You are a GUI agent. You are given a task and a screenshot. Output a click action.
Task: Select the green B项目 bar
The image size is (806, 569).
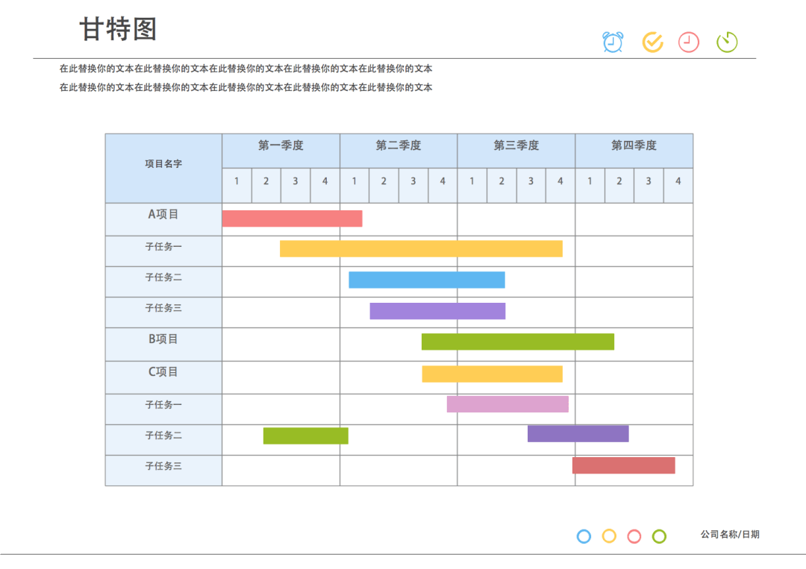[518, 342]
